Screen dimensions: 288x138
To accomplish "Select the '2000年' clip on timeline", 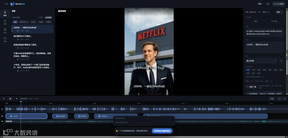I will [27, 116].
